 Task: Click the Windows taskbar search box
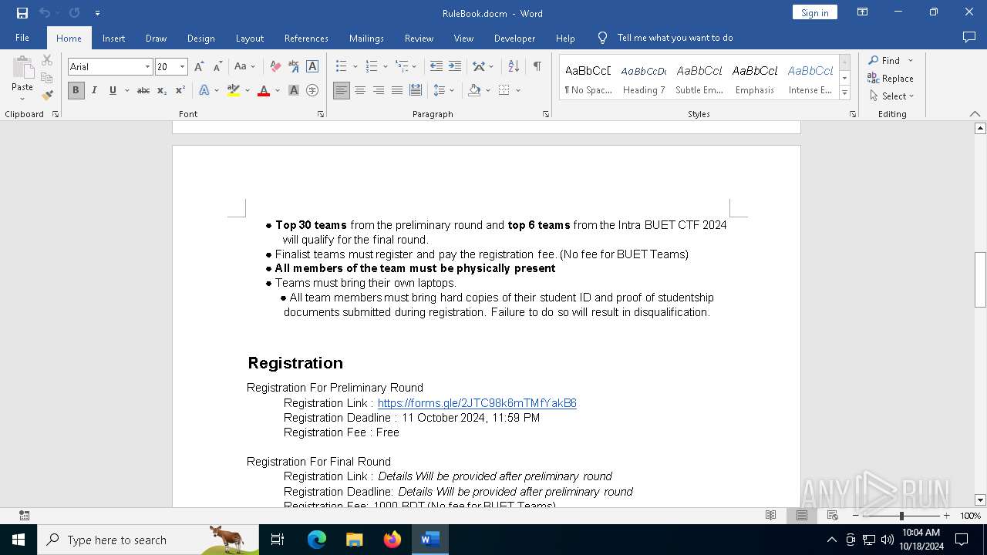coord(148,540)
